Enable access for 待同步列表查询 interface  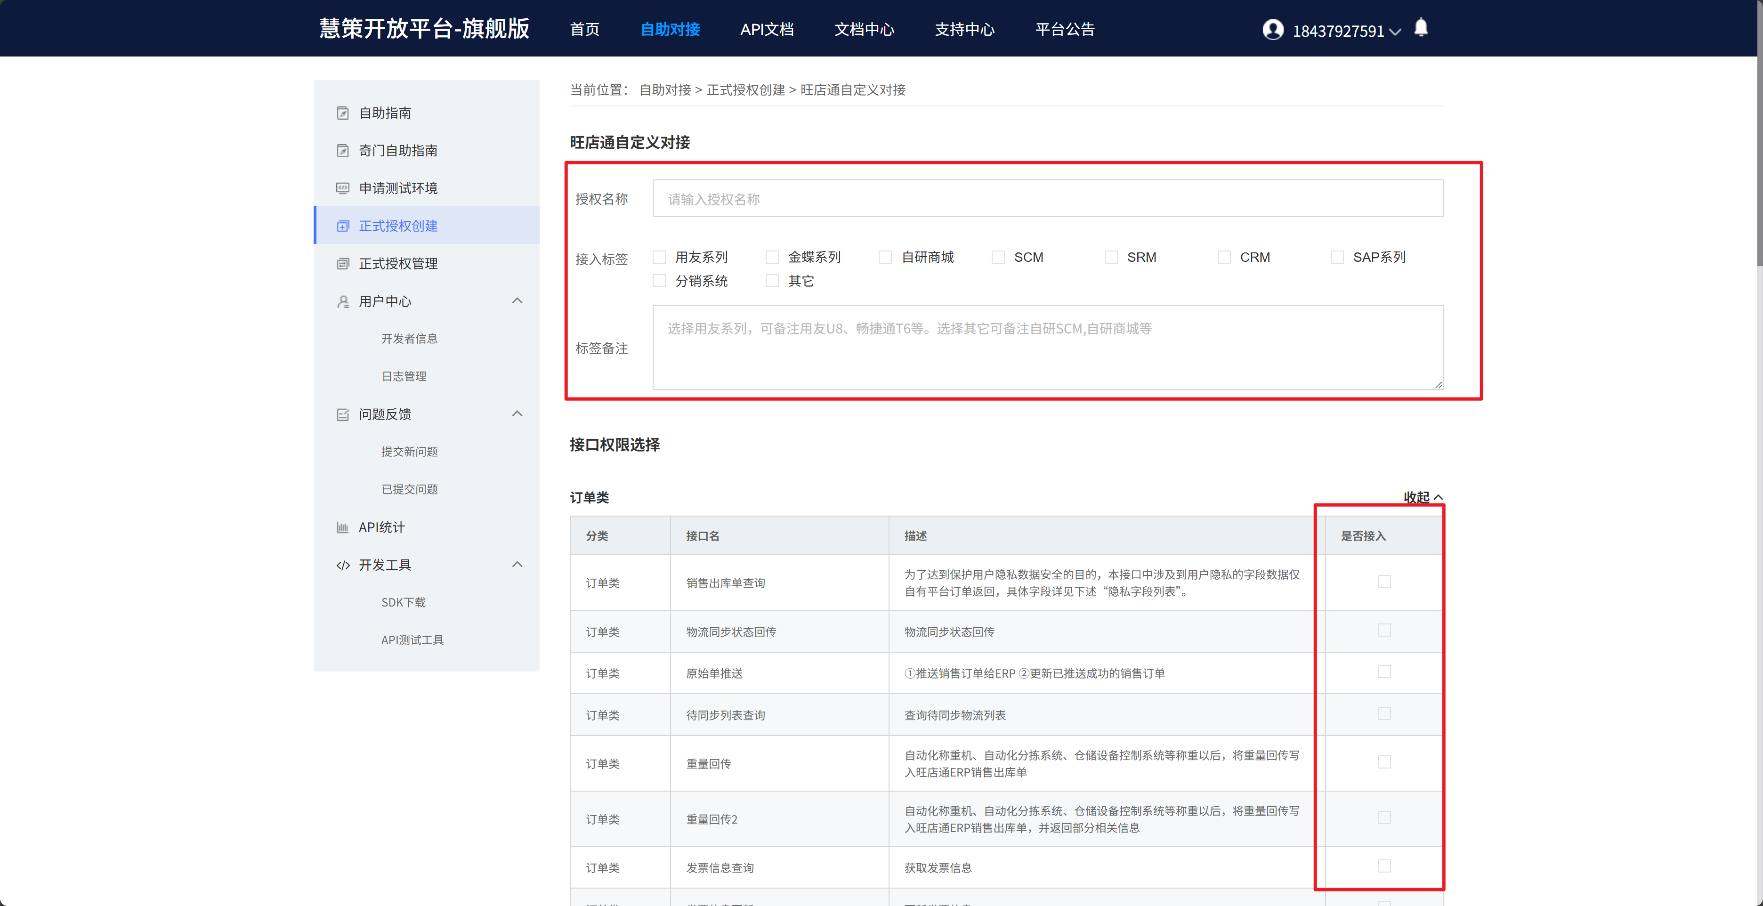1384,714
